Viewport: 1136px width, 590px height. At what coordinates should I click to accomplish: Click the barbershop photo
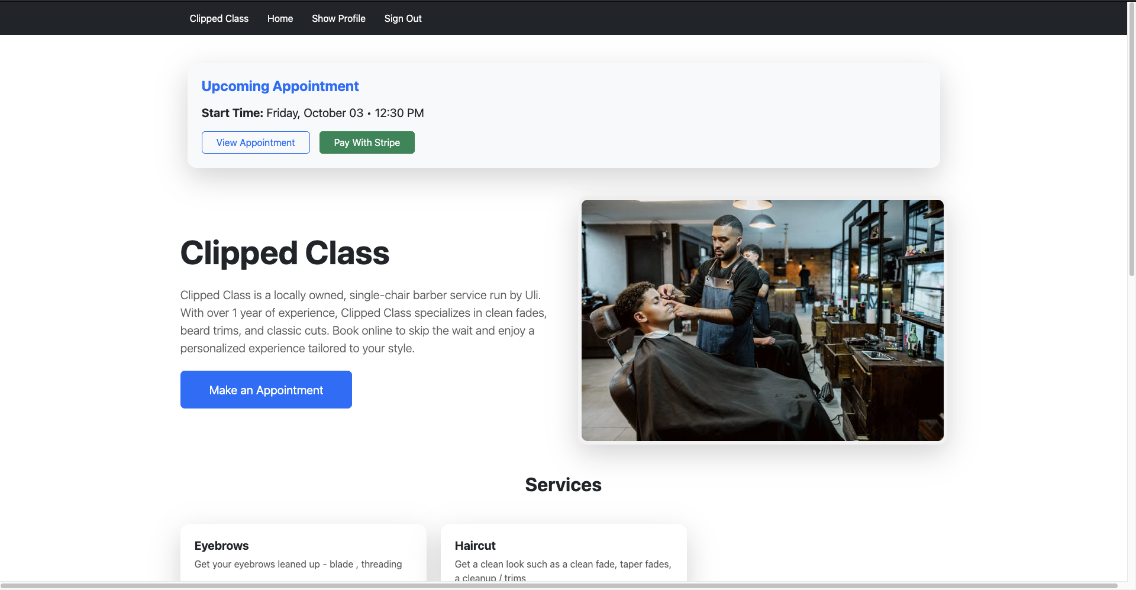(762, 320)
